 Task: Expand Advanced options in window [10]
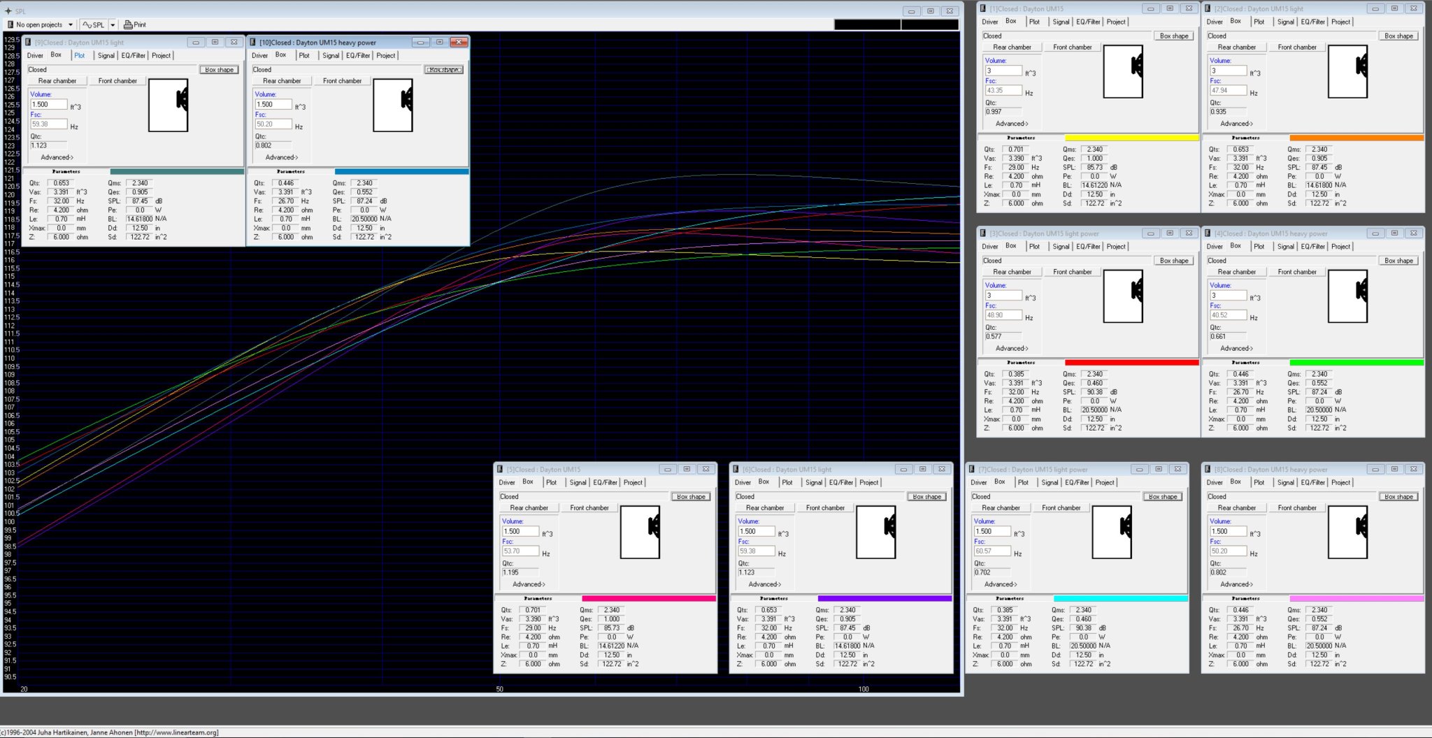282,157
